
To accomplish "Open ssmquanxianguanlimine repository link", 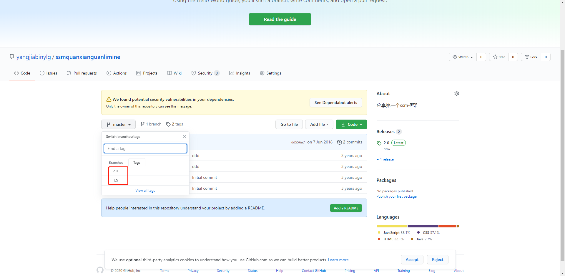I will tap(88, 57).
